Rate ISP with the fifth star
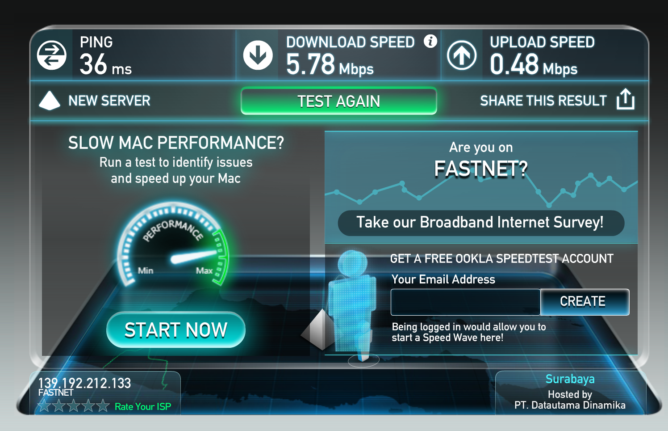The image size is (668, 431). (x=103, y=406)
